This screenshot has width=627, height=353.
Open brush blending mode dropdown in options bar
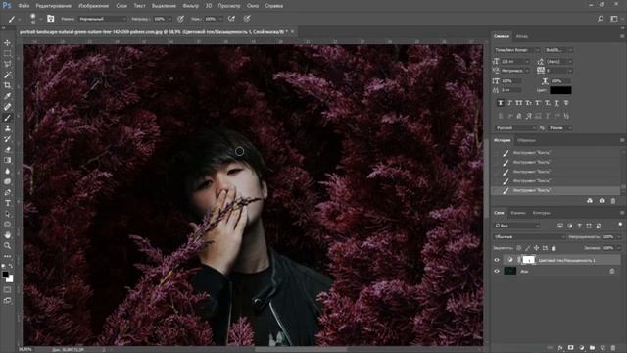coord(102,19)
